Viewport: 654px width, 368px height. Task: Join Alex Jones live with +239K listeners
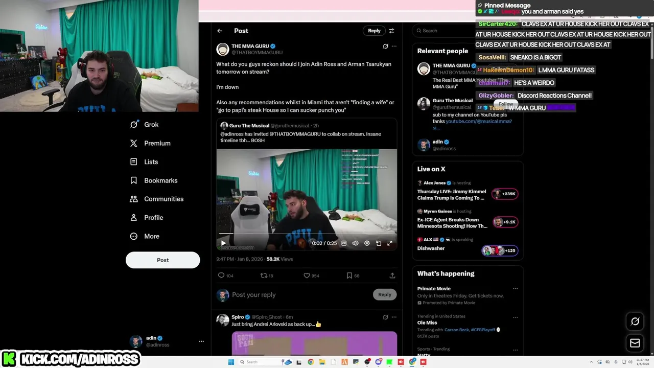(505, 194)
